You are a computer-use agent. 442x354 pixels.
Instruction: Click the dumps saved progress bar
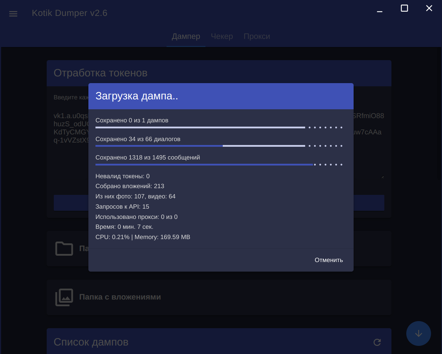tap(219, 127)
